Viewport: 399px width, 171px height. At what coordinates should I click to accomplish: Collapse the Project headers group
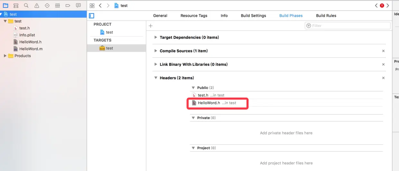pos(193,148)
